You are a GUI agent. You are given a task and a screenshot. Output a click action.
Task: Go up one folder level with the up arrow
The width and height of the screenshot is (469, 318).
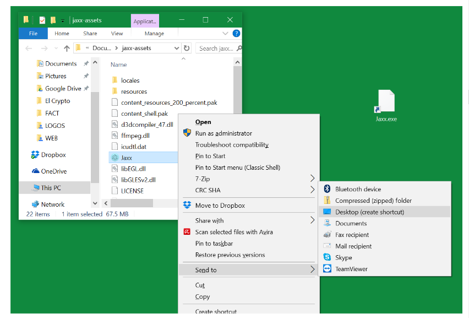click(67, 48)
